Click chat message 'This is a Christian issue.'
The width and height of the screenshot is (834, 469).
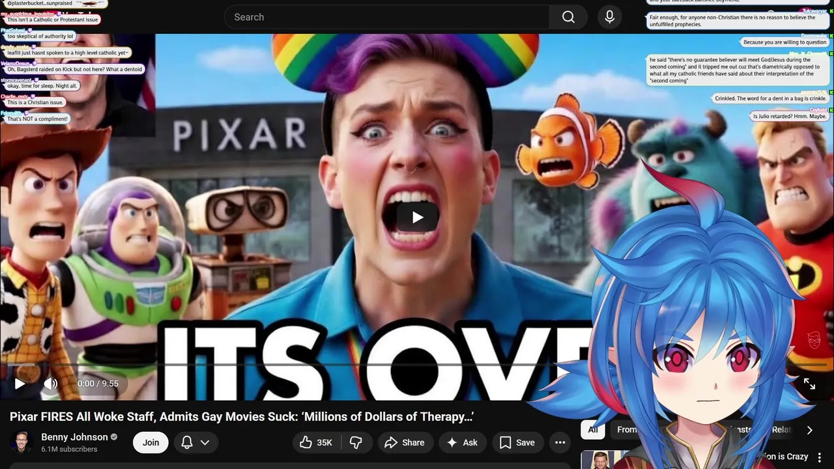click(35, 102)
